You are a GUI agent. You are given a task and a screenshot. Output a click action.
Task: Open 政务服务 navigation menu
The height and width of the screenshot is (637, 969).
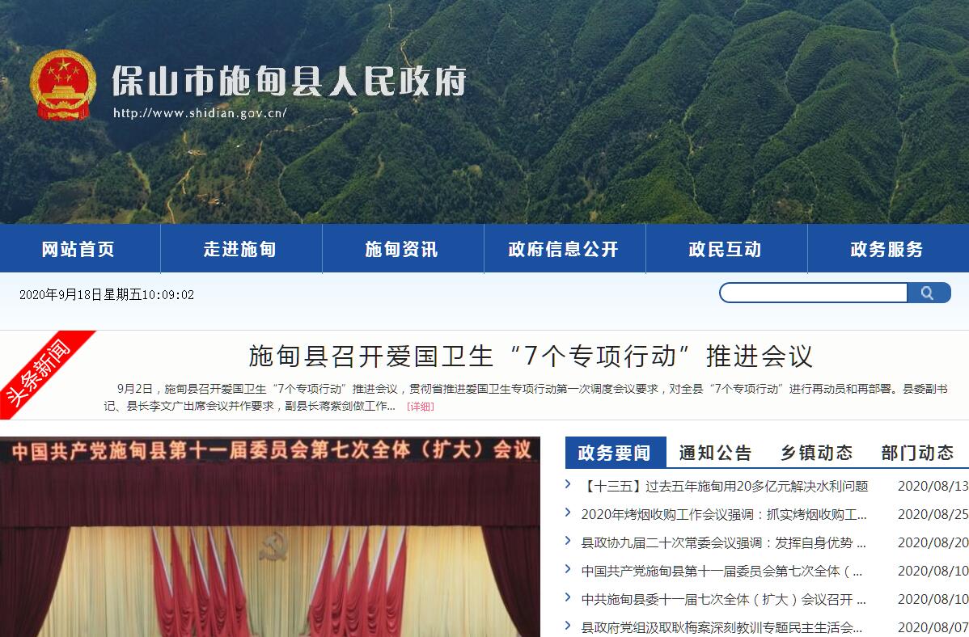click(888, 249)
